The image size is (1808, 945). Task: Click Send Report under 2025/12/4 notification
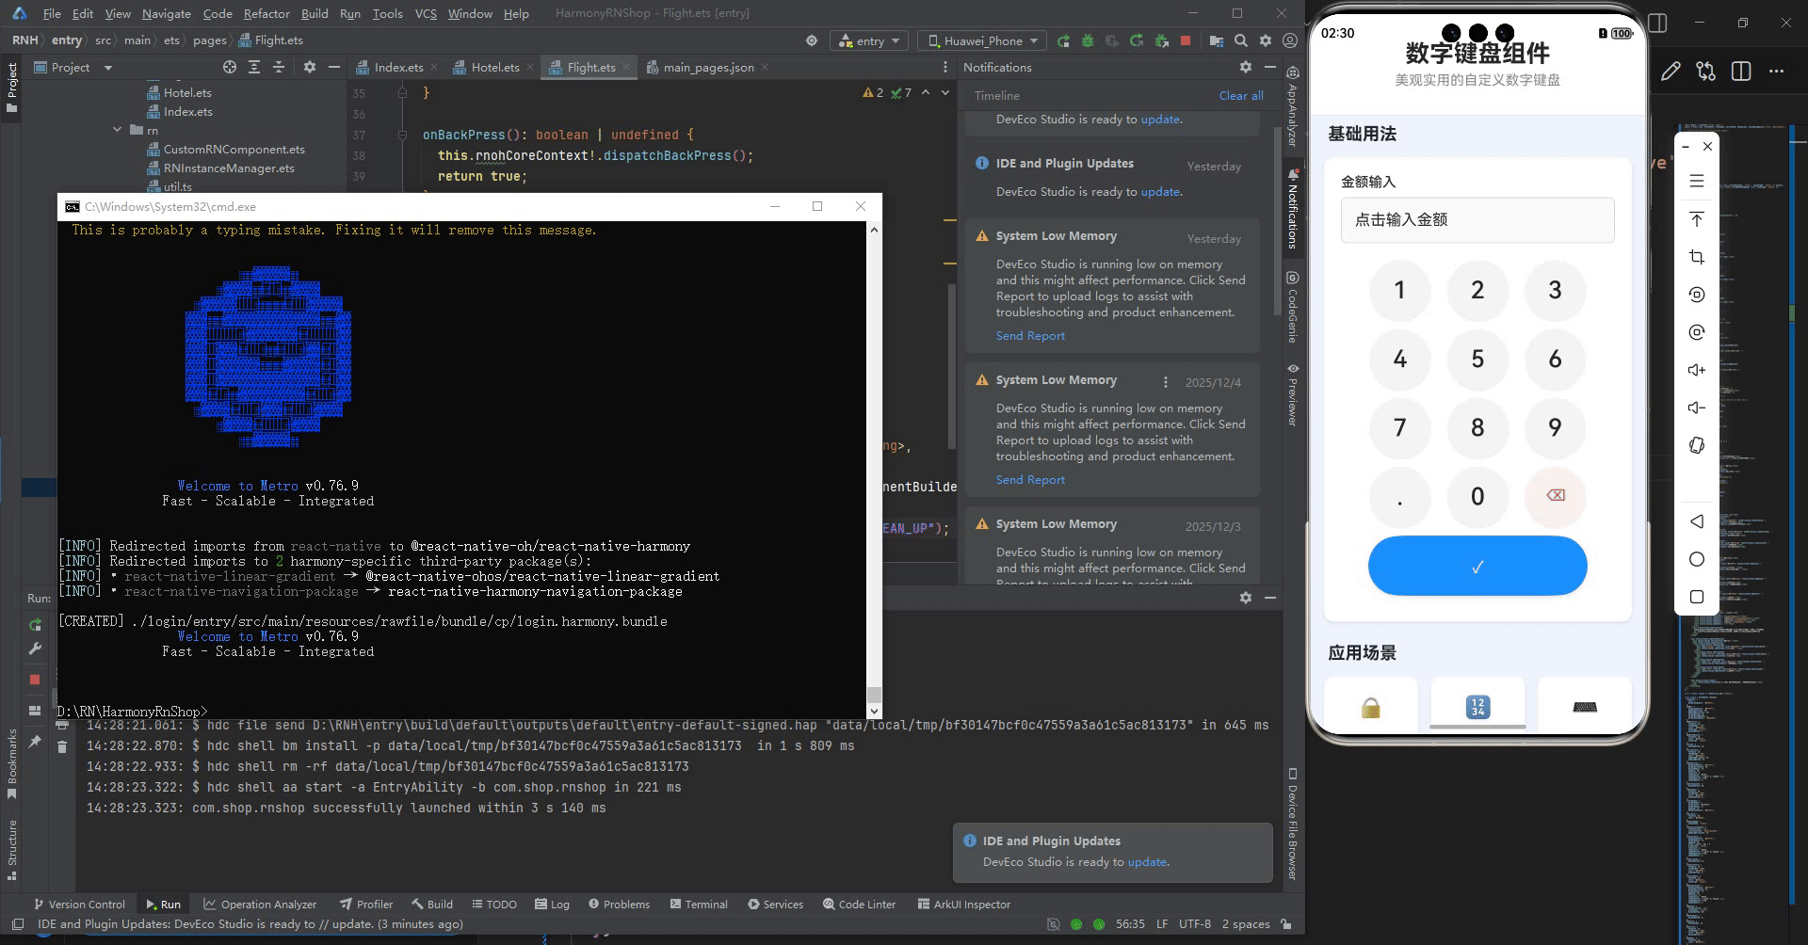click(1030, 480)
